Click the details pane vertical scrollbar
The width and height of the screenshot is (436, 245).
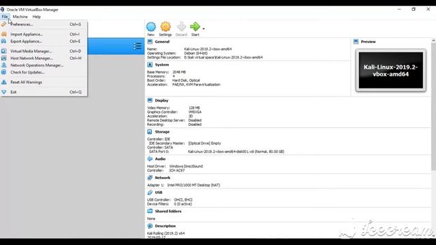(x=433, y=107)
